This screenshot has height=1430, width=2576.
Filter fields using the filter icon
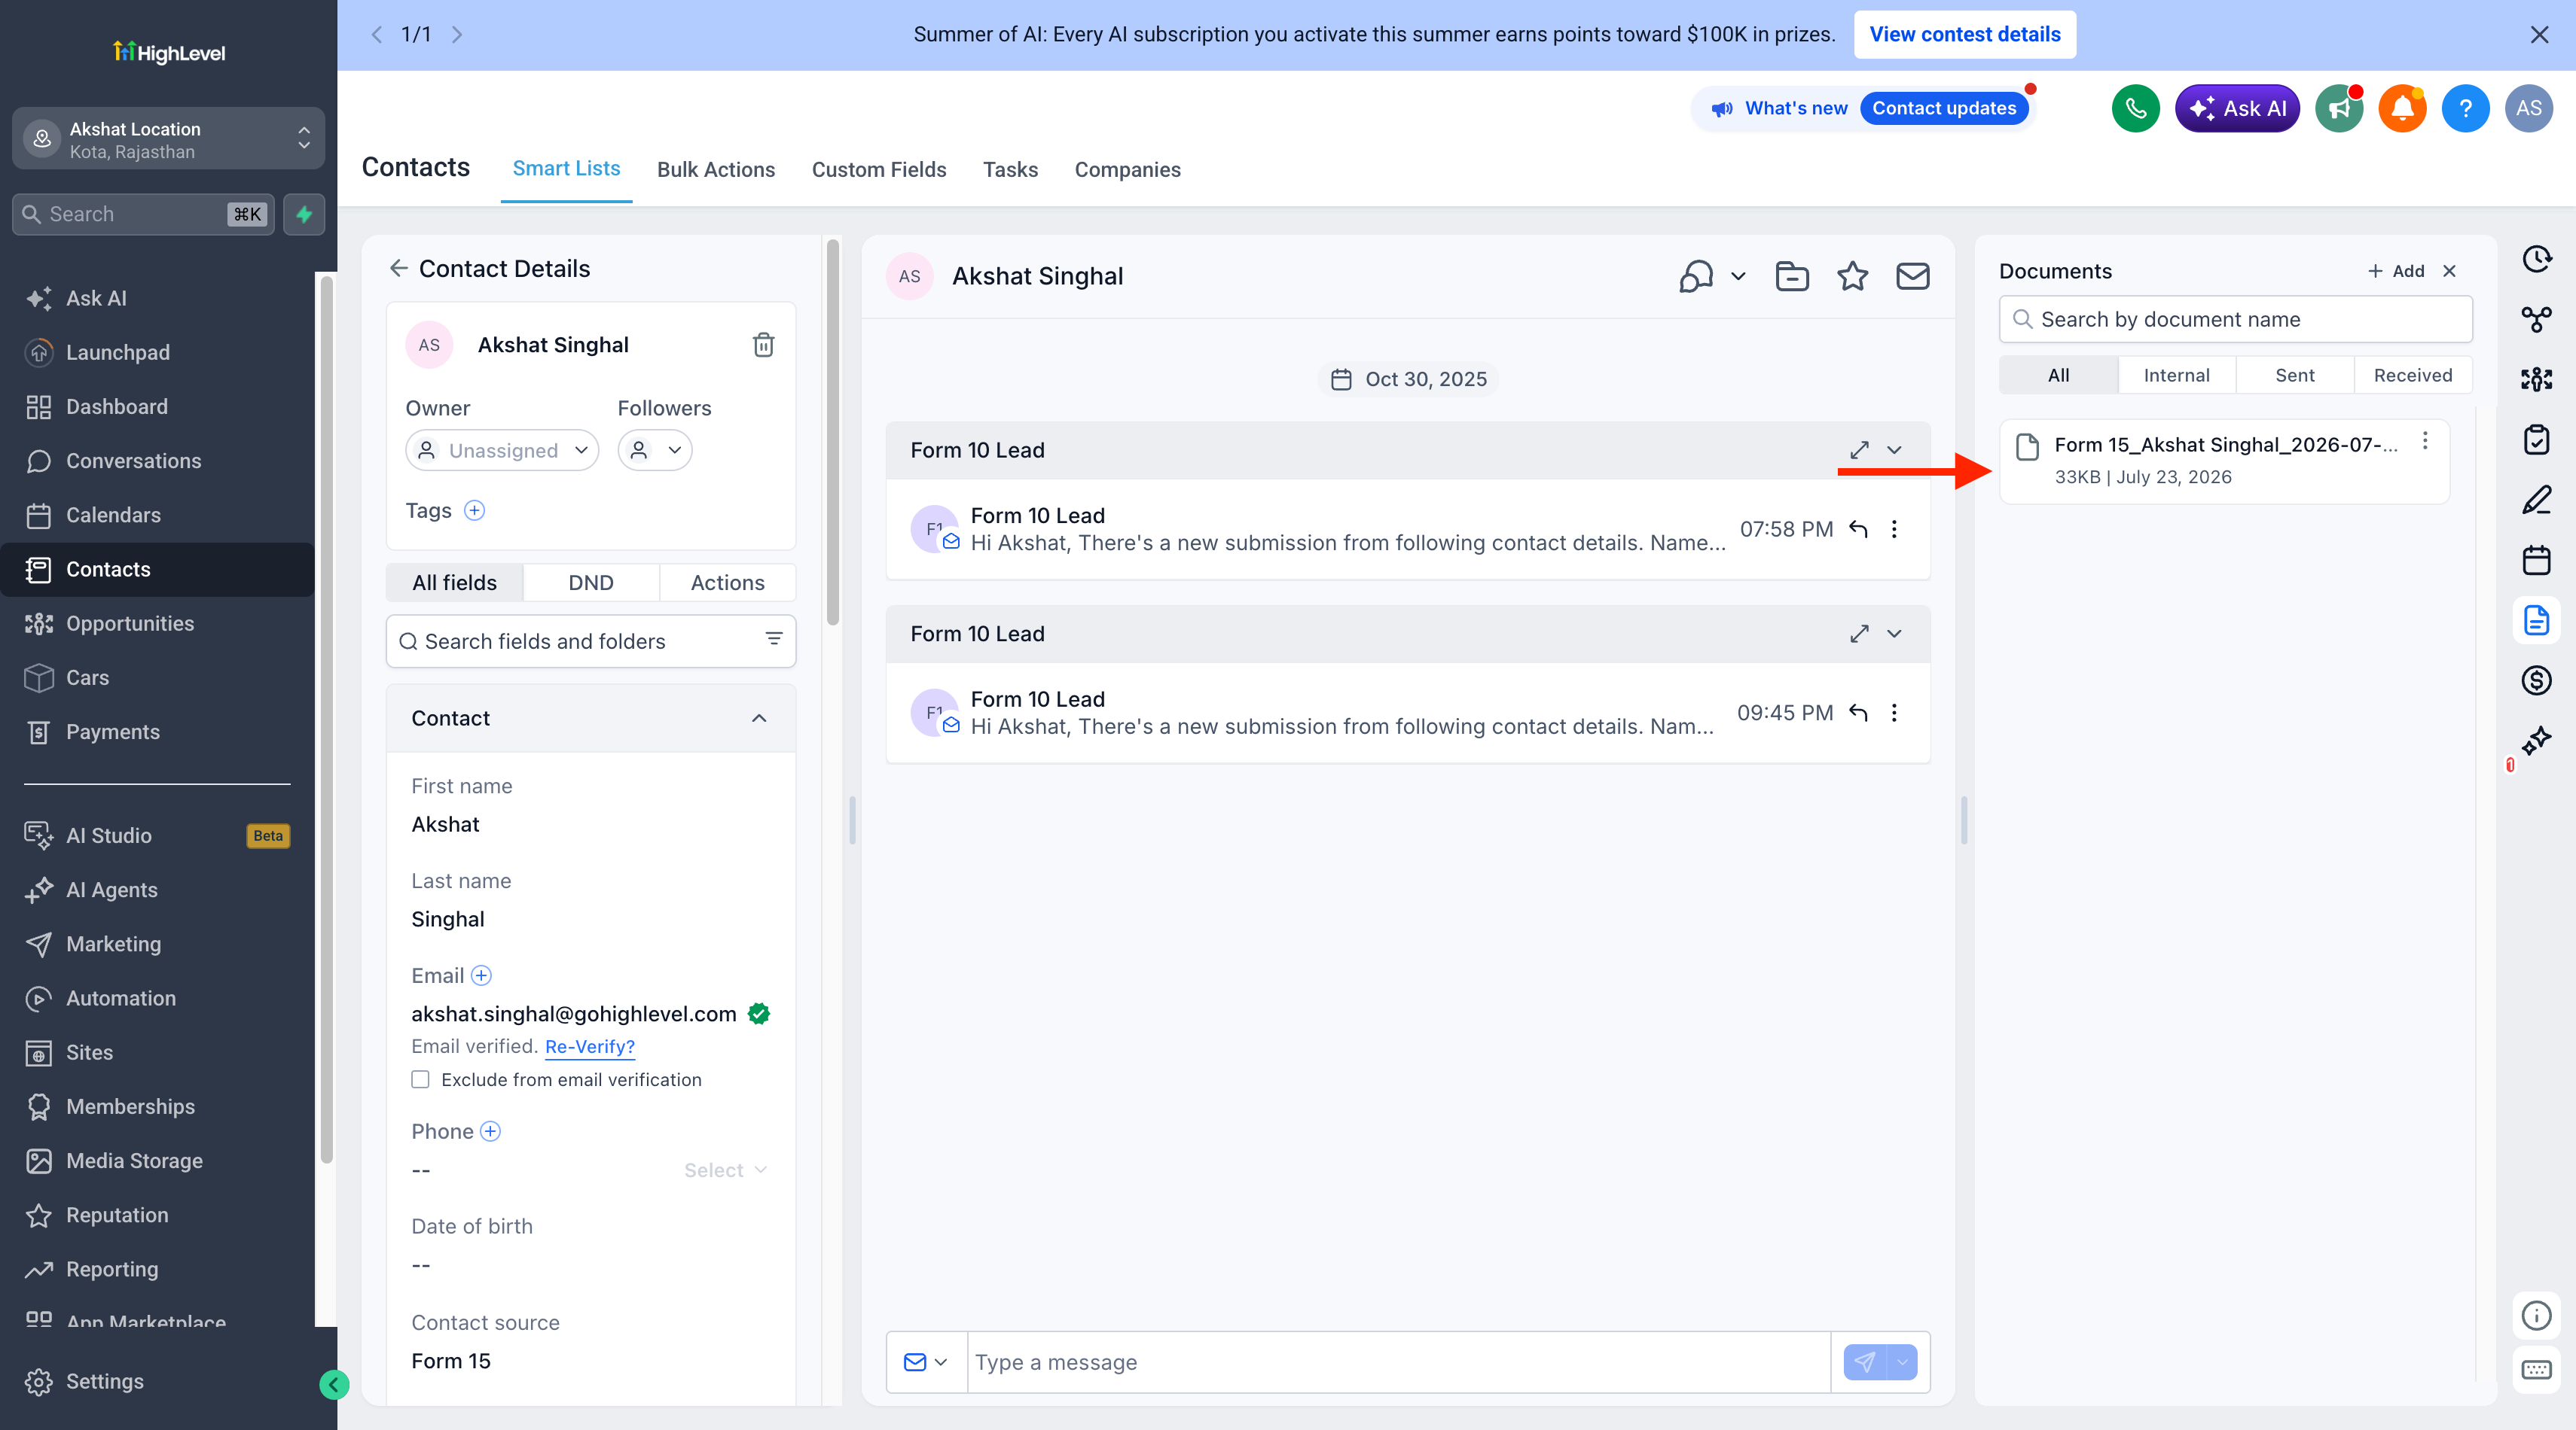coord(773,640)
